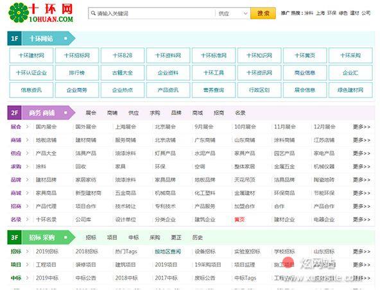Select the 品牌 tab in 2F header
385x290 pixels.
(176, 113)
